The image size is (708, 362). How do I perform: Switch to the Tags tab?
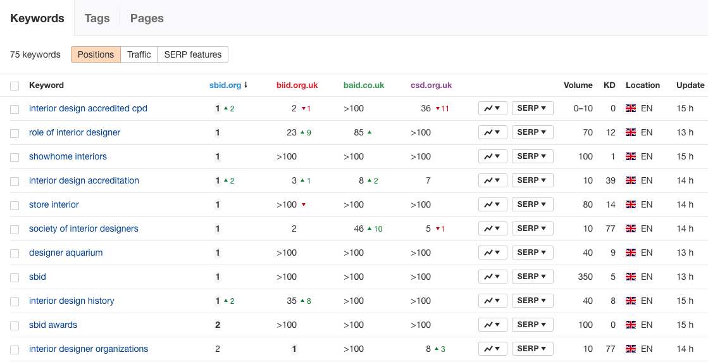click(97, 18)
